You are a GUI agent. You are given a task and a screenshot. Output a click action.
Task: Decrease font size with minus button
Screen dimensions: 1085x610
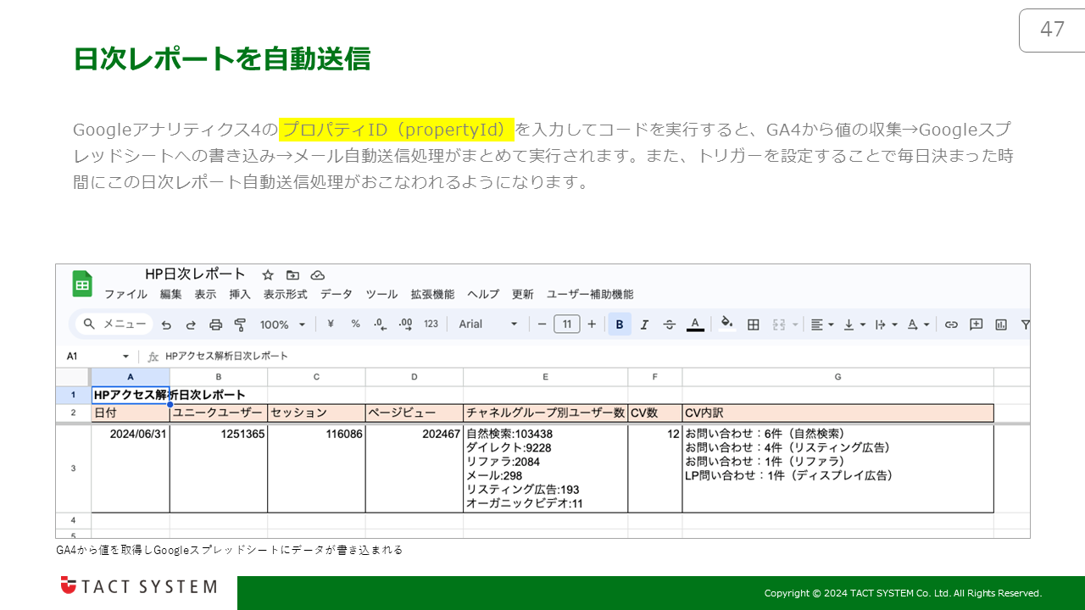[x=542, y=324]
